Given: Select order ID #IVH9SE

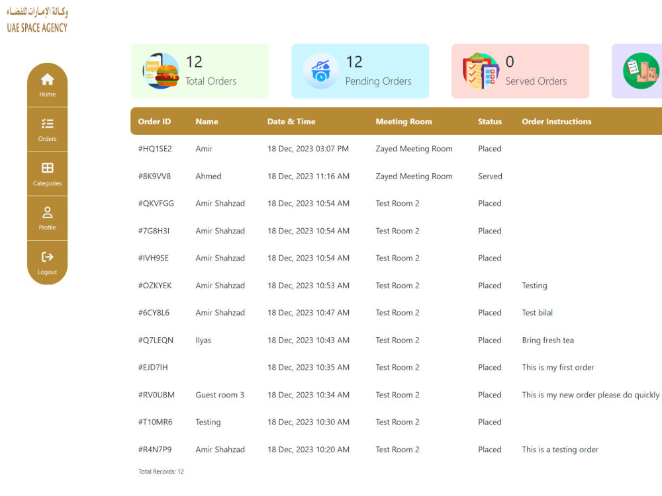Looking at the screenshot, I should click(x=154, y=258).
